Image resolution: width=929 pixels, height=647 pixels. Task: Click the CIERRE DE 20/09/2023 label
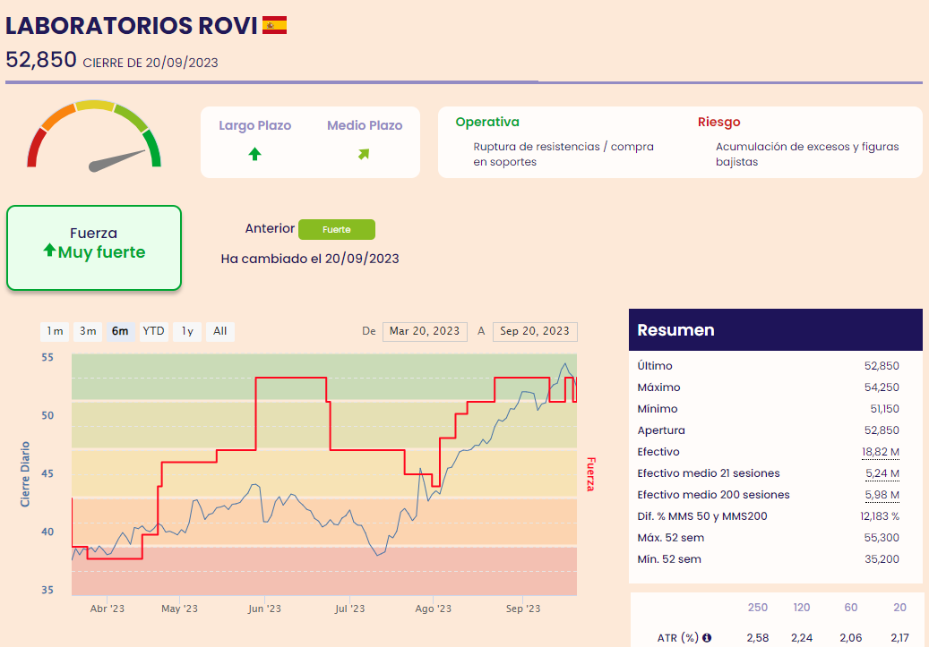point(151,63)
